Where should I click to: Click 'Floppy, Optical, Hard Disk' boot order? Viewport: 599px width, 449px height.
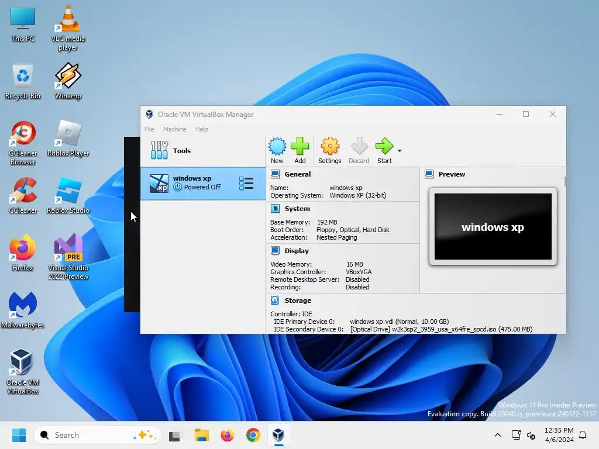353,230
